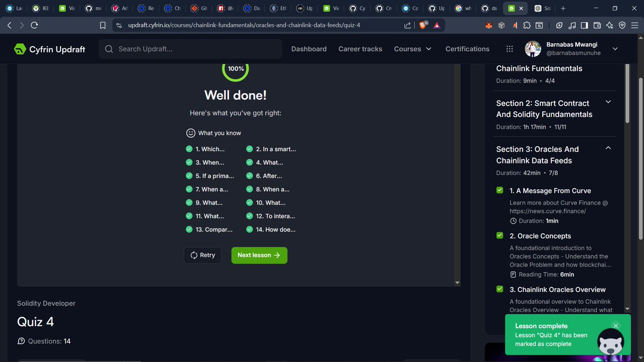Click the Chainlink Fundamentals section heading
Screen dimensions: 644x362
click(x=539, y=69)
